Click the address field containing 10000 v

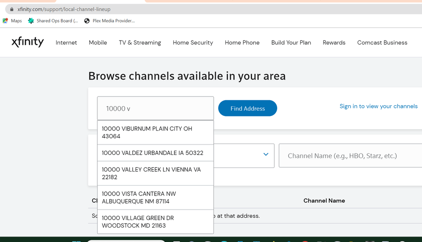click(x=156, y=108)
